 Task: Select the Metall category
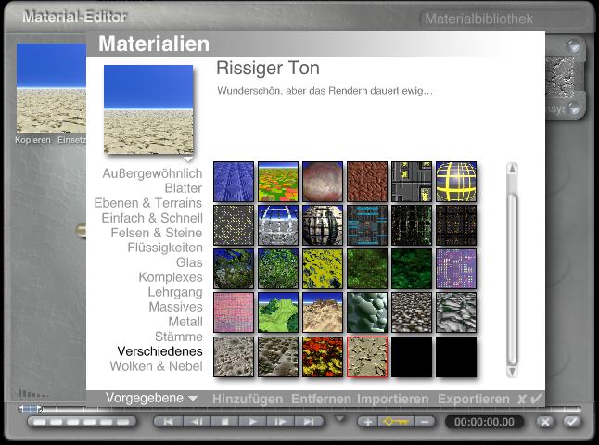coord(185,322)
